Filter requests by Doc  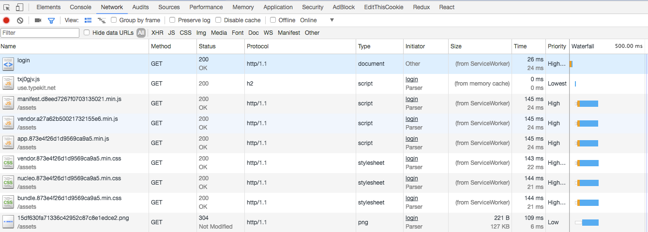click(254, 33)
